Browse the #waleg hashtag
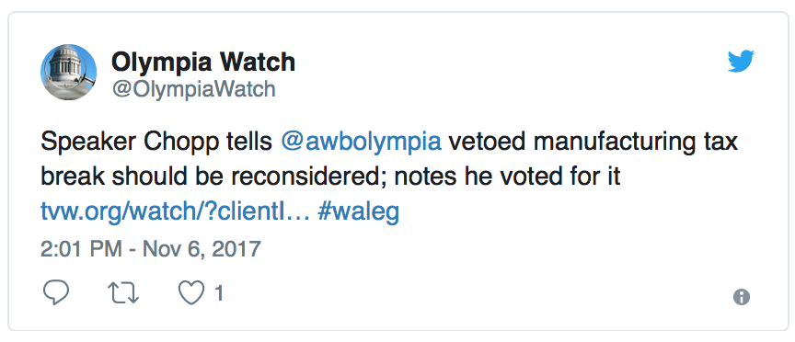 coord(359,212)
